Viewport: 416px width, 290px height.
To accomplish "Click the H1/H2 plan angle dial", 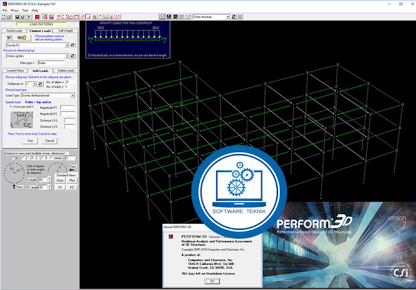I will point(14,173).
